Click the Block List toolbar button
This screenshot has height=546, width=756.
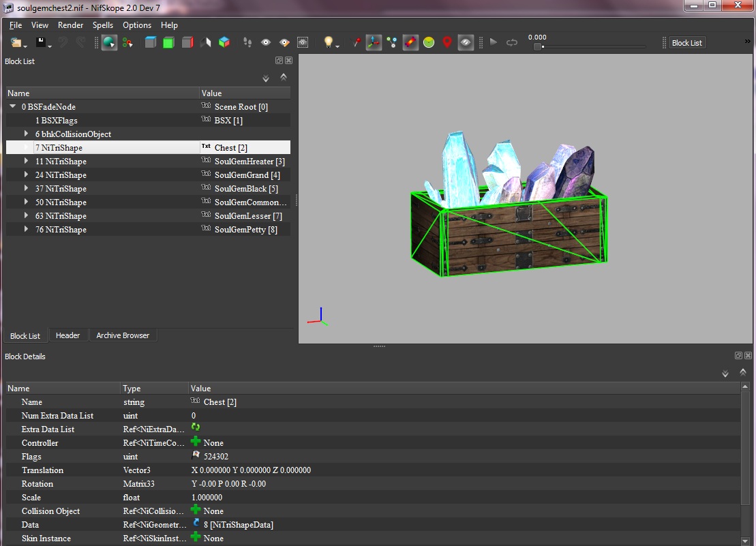pos(687,43)
